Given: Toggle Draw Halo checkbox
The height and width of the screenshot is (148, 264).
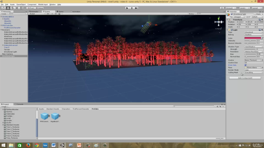Looking at the screenshot, I should tap(245, 65).
